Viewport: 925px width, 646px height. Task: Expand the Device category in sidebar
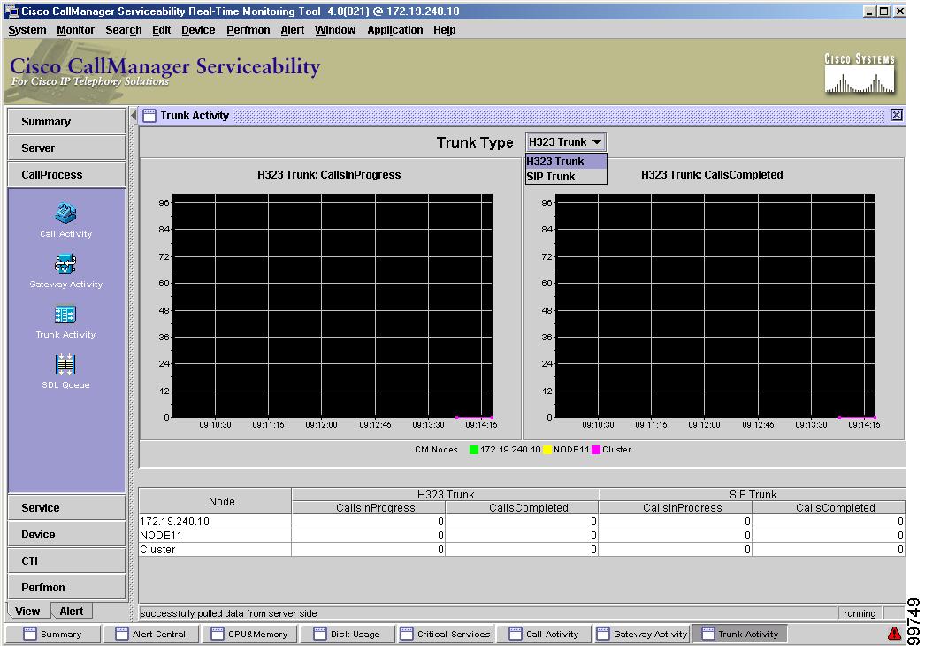click(x=66, y=534)
